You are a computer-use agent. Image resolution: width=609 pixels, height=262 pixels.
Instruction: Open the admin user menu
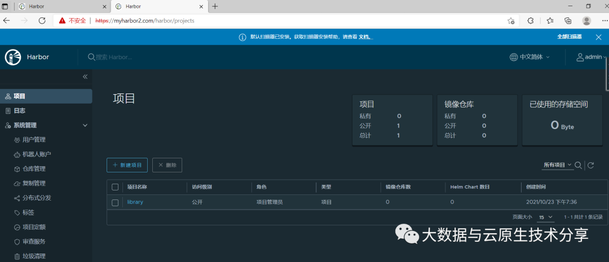[591, 57]
